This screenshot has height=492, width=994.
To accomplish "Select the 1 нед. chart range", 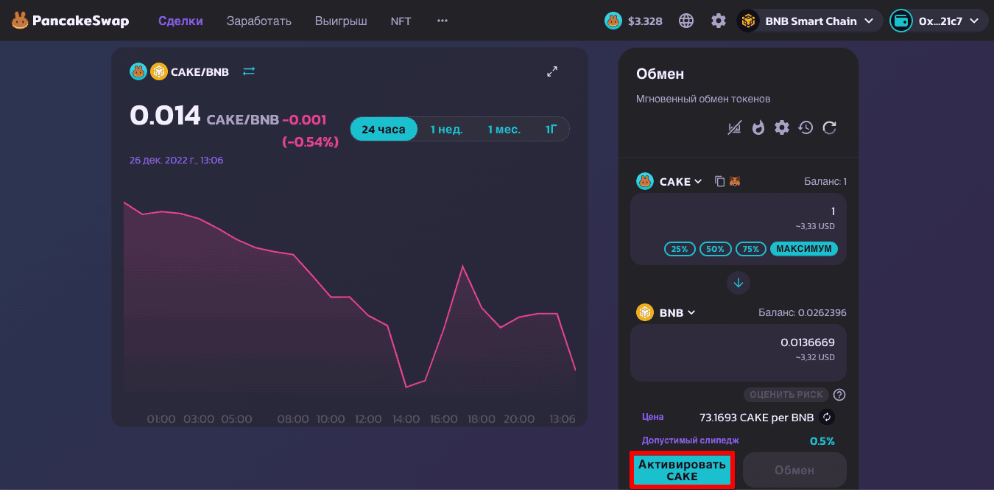I will click(x=446, y=130).
